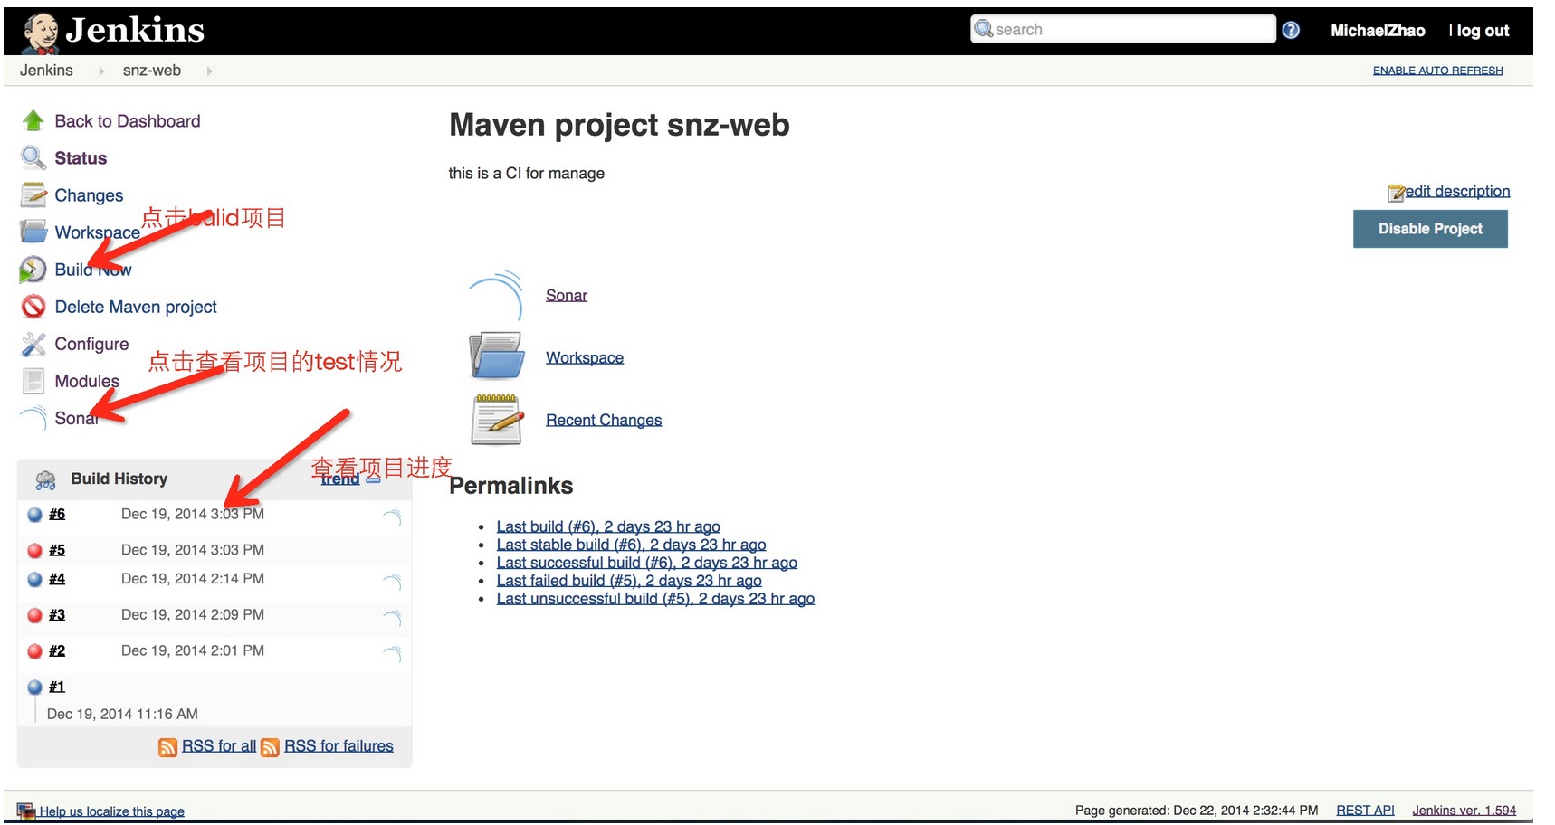Image resolution: width=1555 pixels, height=825 pixels.
Task: Click the Modules document icon
Action: click(x=33, y=381)
